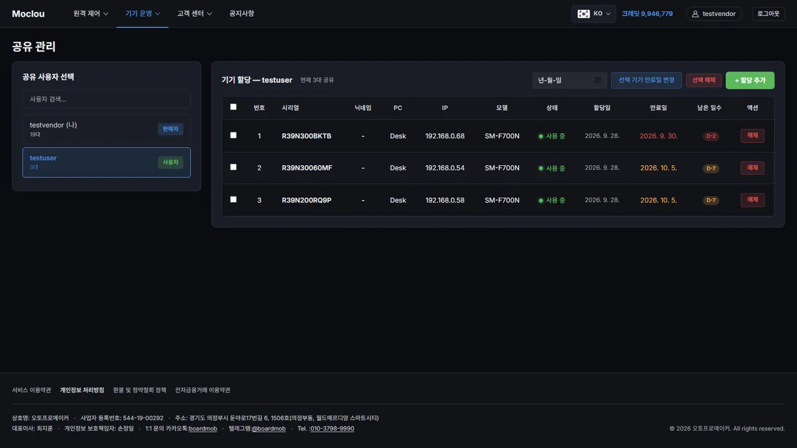Check the box for device R39N200RQ9P
797x448 pixels.
[233, 200]
